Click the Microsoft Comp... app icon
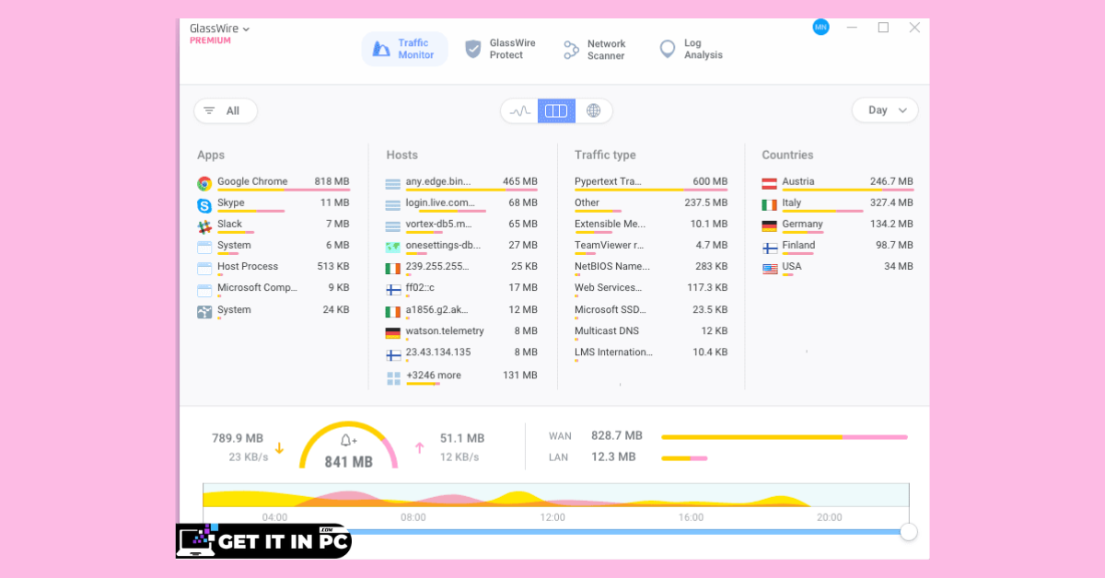Viewport: 1105px width, 578px height. (204, 289)
